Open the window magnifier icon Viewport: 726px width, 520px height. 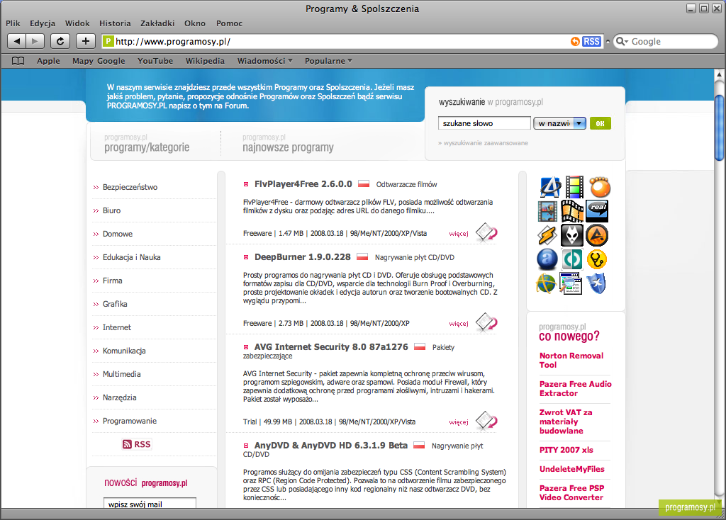571,283
